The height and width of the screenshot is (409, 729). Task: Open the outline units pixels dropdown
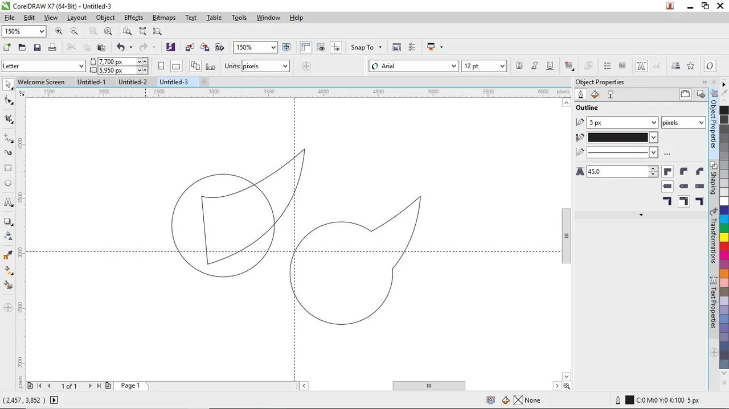[701, 122]
